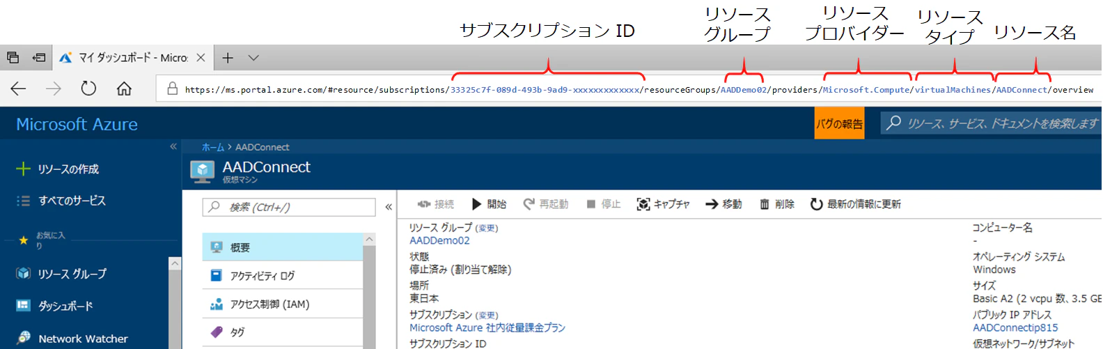
Task: Open Microsoft Azure 社内従量課金プラン link
Action: (487, 327)
